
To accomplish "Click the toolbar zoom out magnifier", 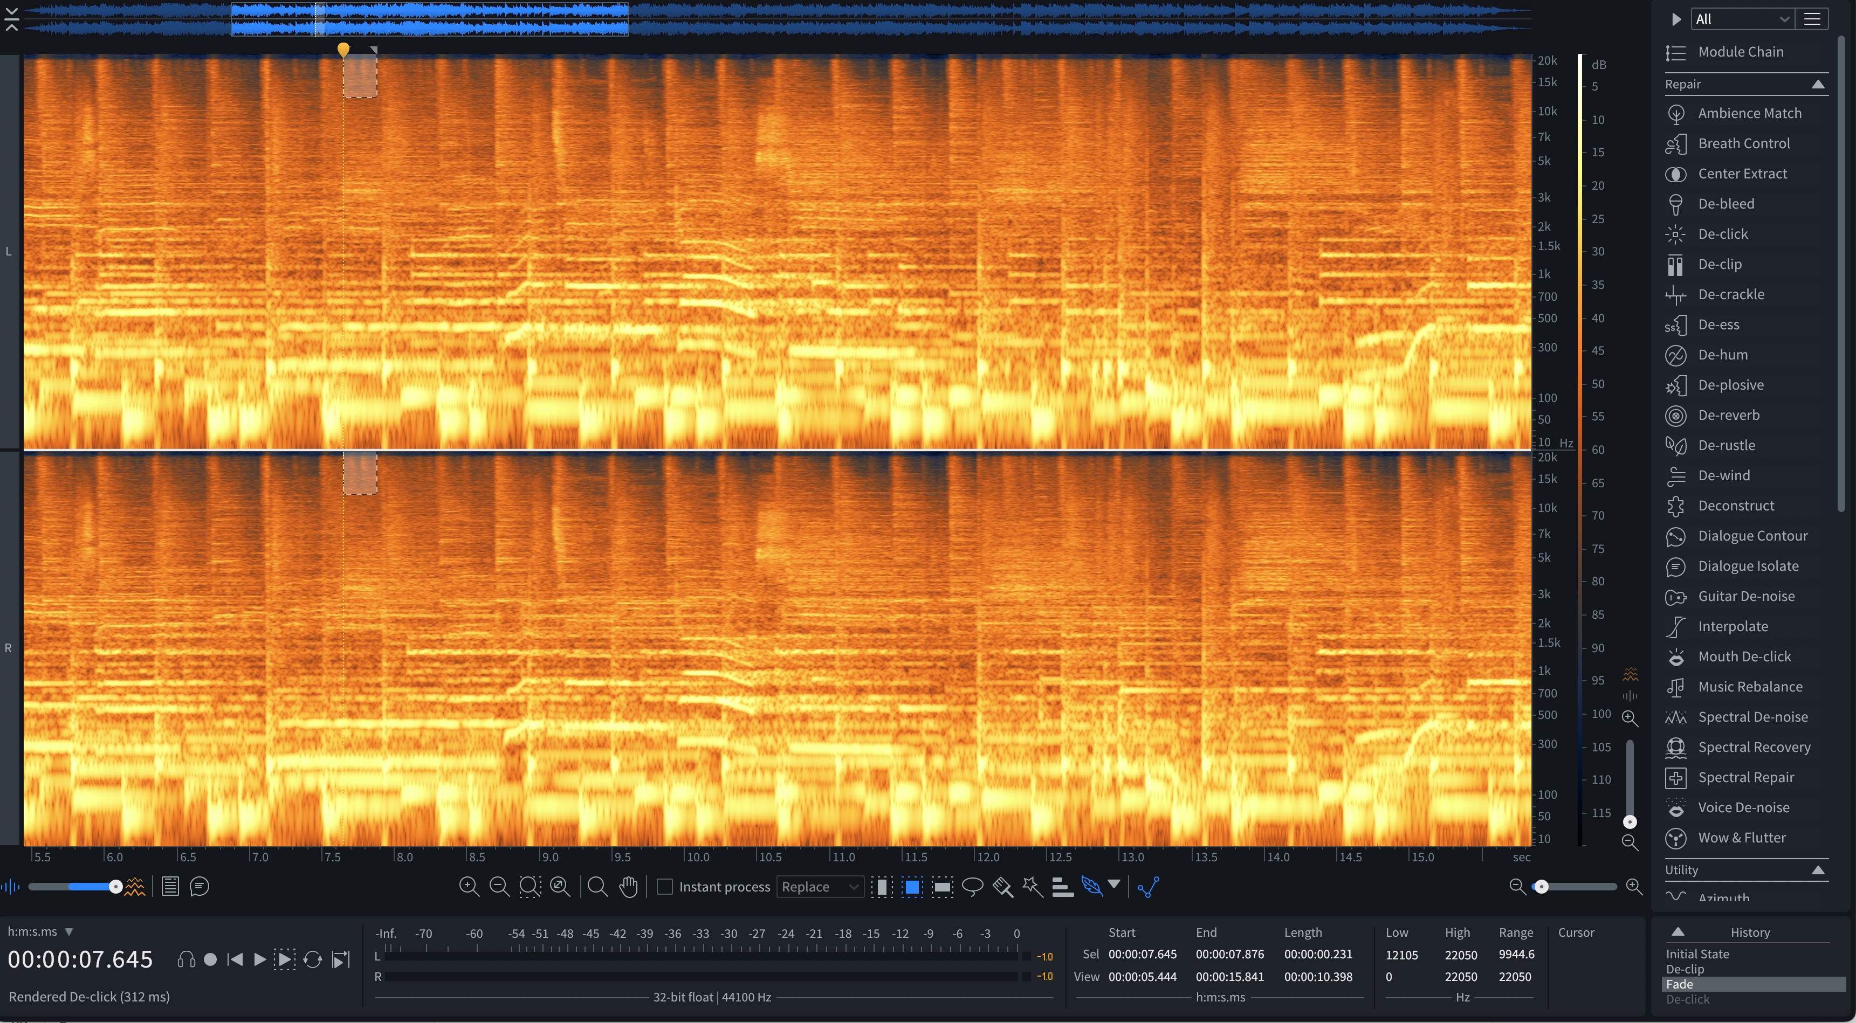I will (x=499, y=887).
